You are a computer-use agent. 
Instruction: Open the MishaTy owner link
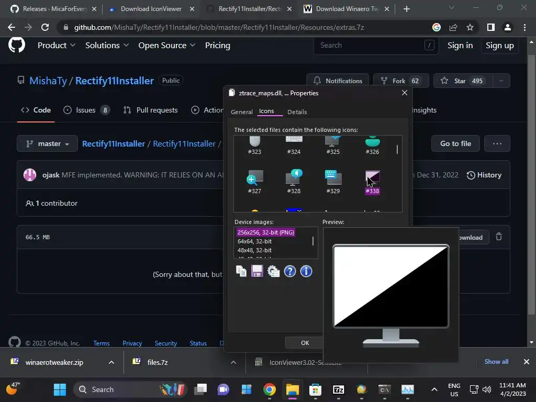point(48,81)
